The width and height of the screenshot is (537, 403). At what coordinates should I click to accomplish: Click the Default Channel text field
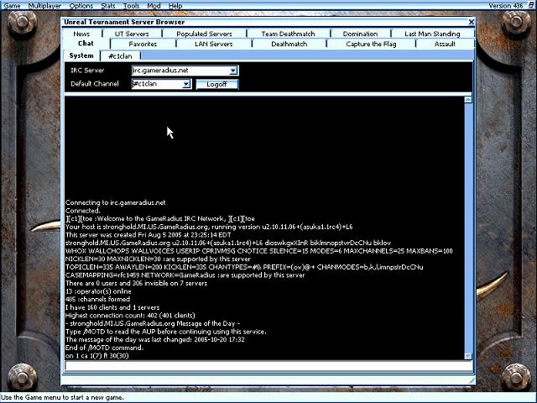(x=157, y=84)
